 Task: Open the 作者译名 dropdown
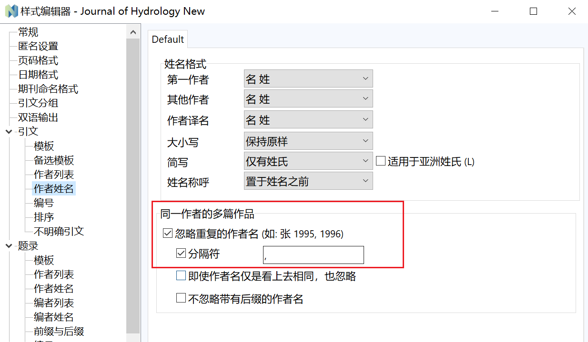pyautogui.click(x=308, y=120)
